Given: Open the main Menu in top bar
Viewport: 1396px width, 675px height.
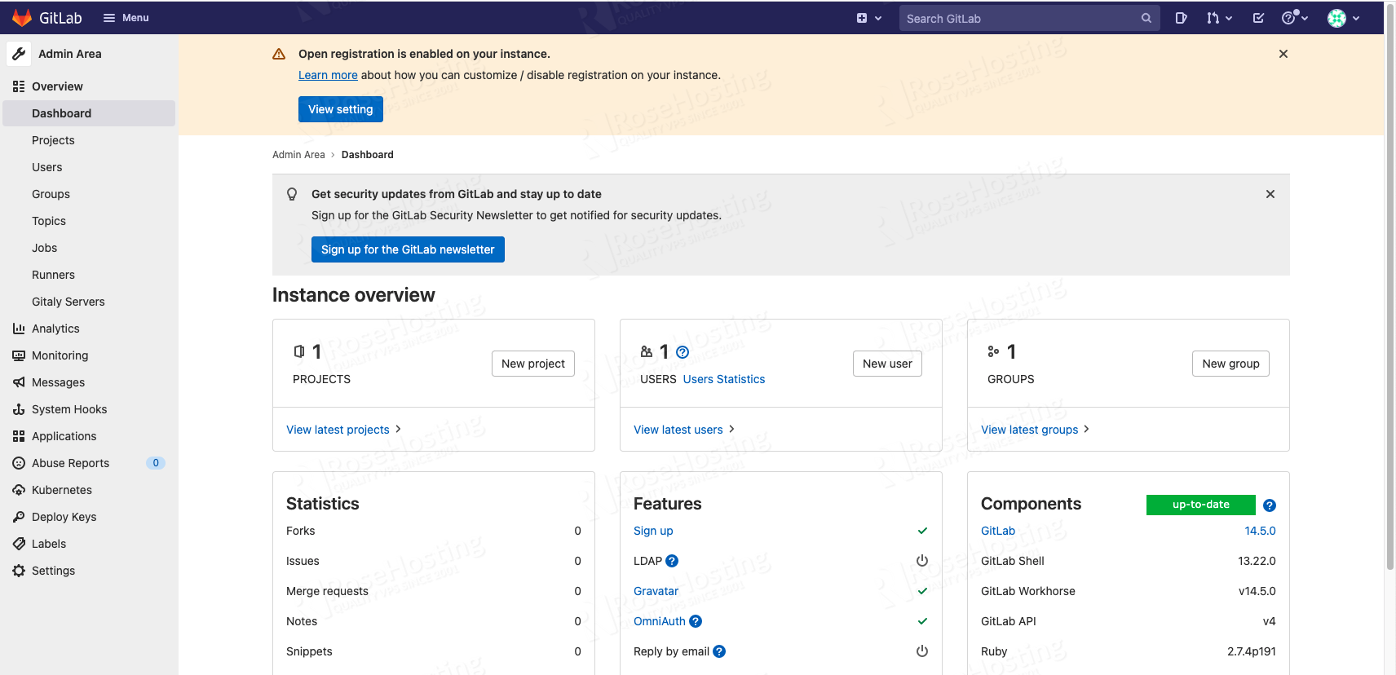Looking at the screenshot, I should [126, 18].
